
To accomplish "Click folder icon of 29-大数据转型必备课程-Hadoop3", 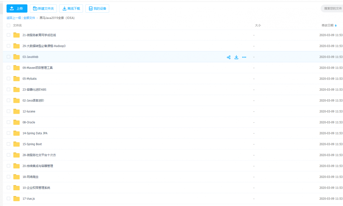I will pyautogui.click(x=17, y=46).
